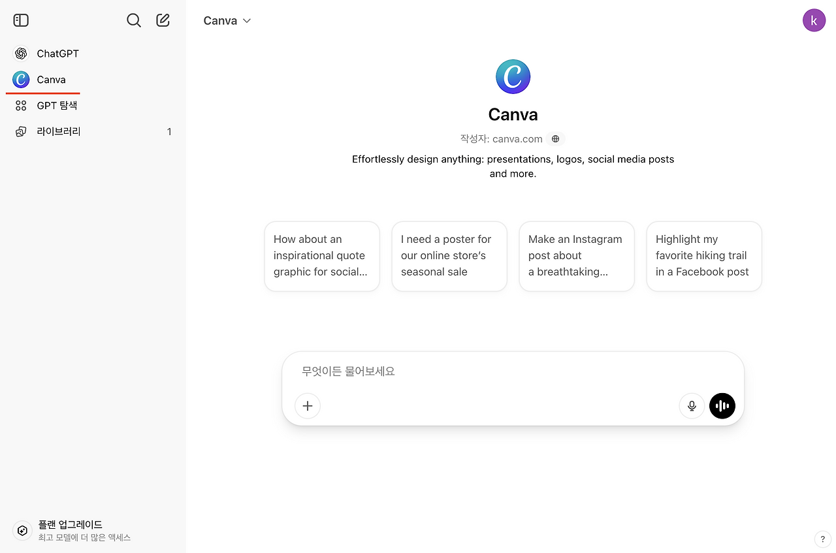The height and width of the screenshot is (553, 836).
Task: Open the plus attachment menu
Action: pyautogui.click(x=308, y=406)
